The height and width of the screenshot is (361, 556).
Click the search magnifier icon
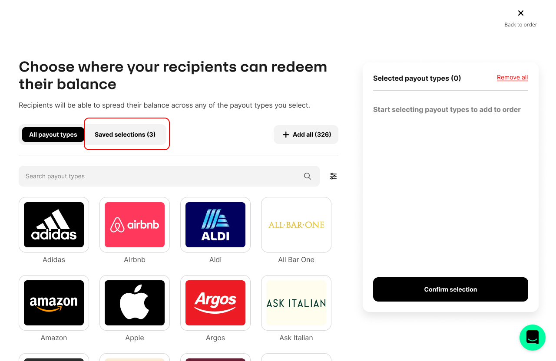pyautogui.click(x=308, y=176)
